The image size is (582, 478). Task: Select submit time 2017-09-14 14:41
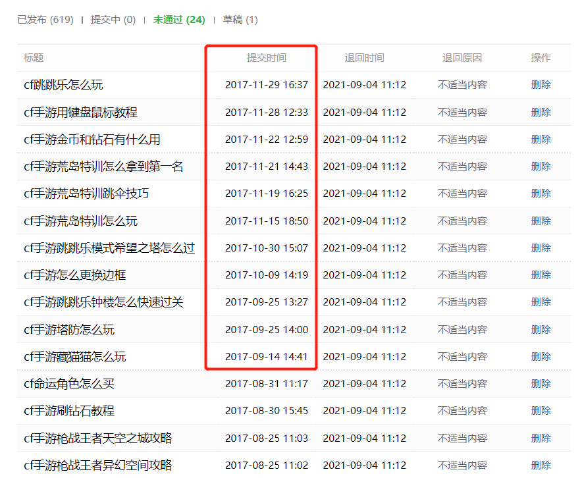point(267,357)
